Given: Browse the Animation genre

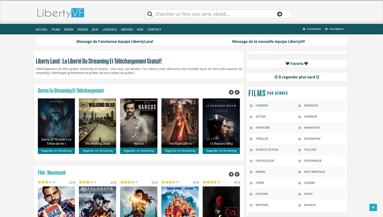Looking at the screenshot, I should pos(312,128).
